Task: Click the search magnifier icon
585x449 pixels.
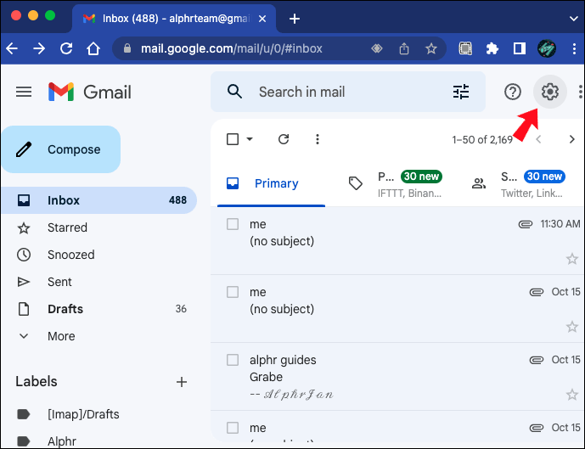Action: (x=234, y=92)
